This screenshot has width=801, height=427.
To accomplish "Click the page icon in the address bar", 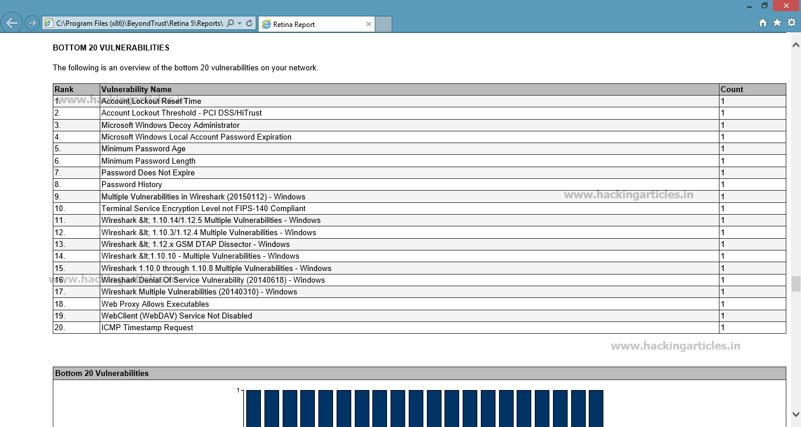I will (49, 23).
